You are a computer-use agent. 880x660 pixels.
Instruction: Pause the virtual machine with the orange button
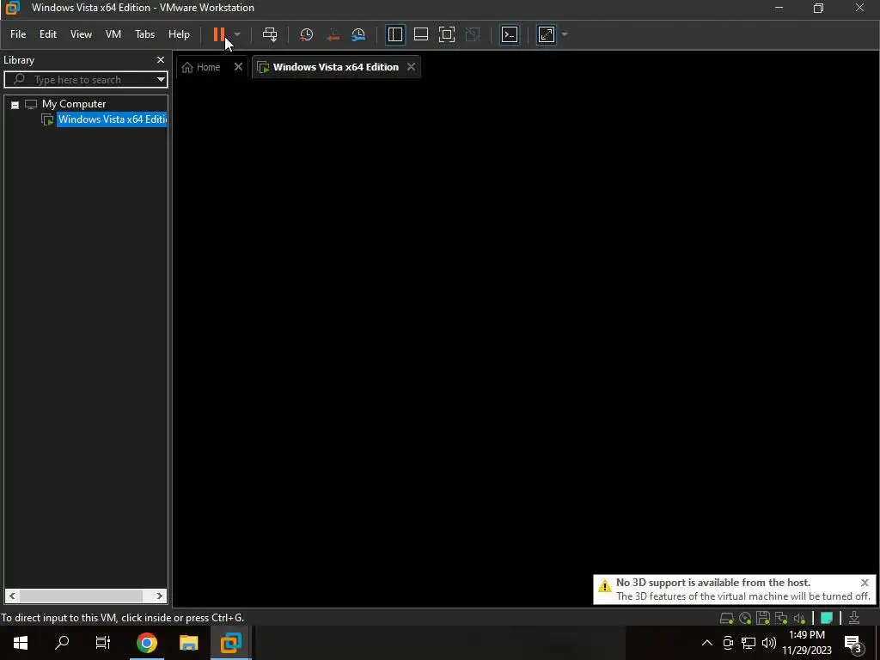click(219, 34)
